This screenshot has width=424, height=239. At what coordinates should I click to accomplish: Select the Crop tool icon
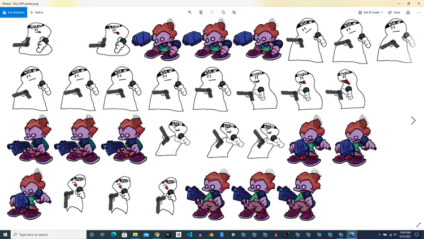[234, 12]
